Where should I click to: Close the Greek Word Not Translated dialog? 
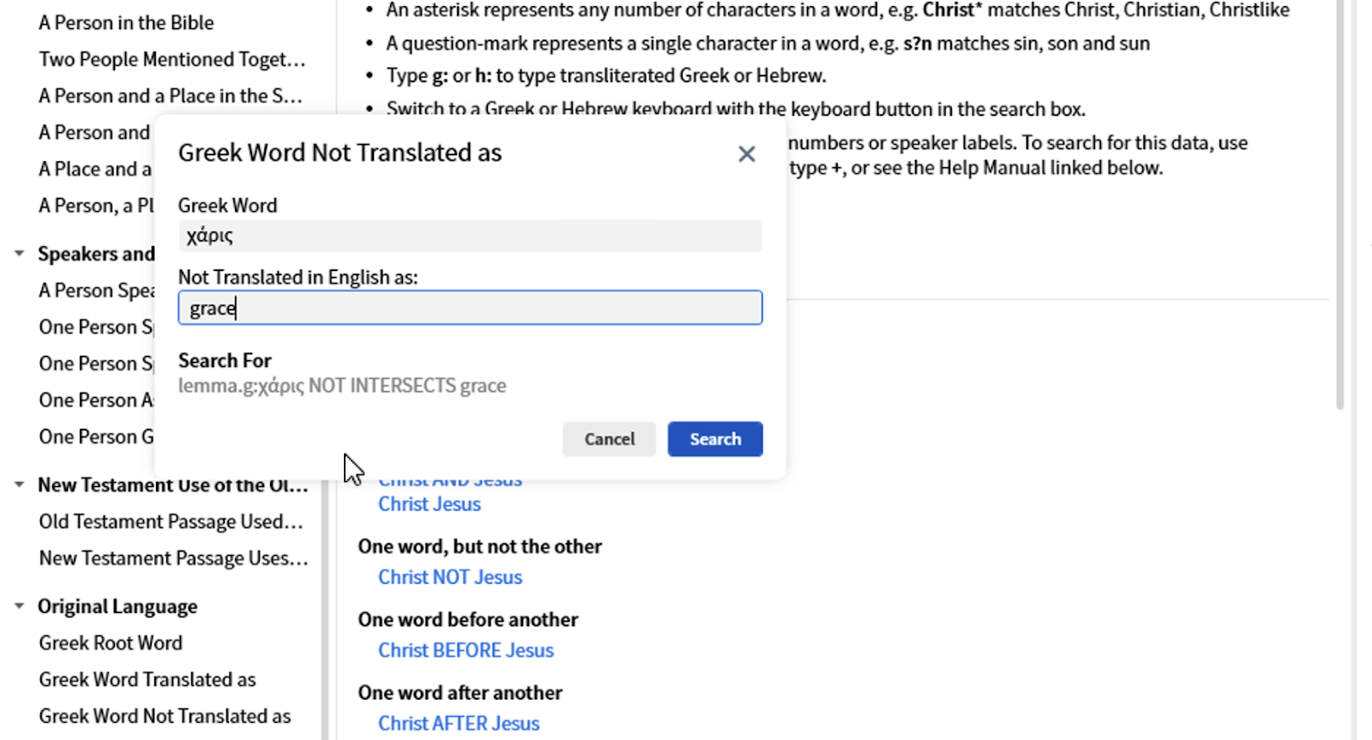(747, 154)
